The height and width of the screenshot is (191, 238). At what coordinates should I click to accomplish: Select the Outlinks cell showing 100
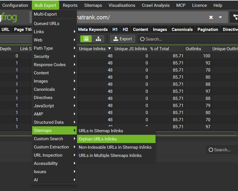pos(198,56)
